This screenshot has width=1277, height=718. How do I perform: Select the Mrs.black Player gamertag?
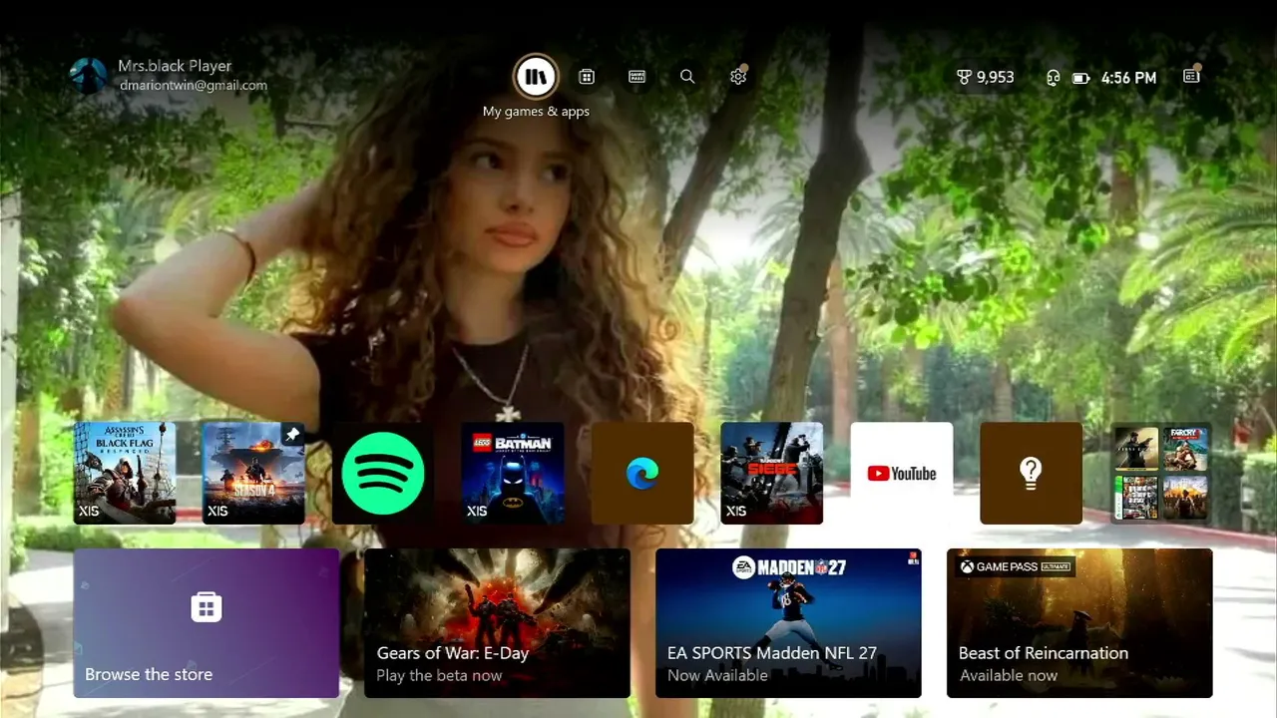click(x=175, y=66)
